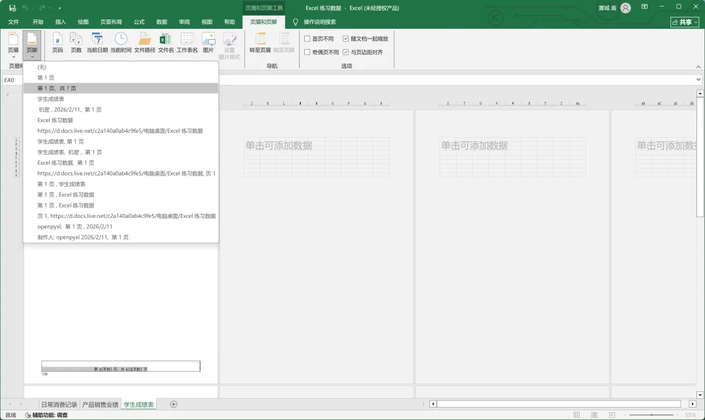Choose footer 制作人: openpyxl 2026/2/11
This screenshot has height=420, width=705.
click(121, 237)
